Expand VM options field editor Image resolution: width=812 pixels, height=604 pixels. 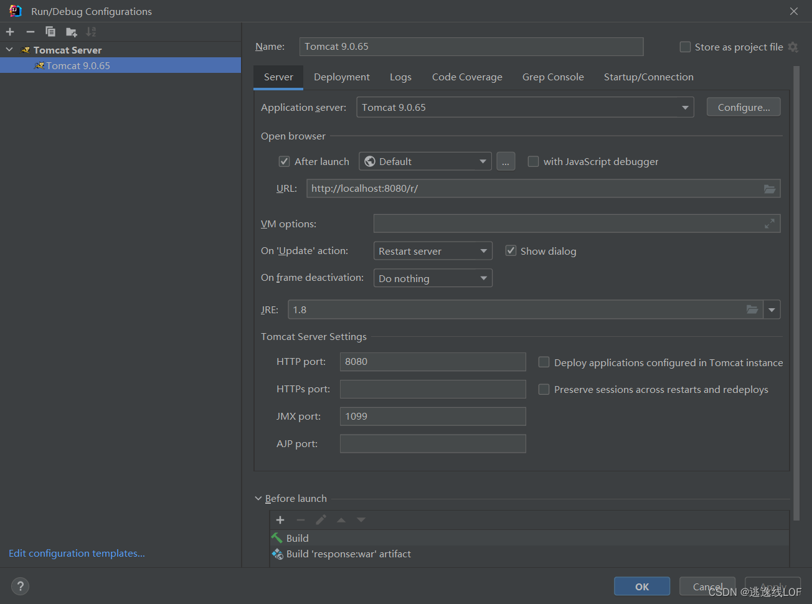(x=770, y=224)
